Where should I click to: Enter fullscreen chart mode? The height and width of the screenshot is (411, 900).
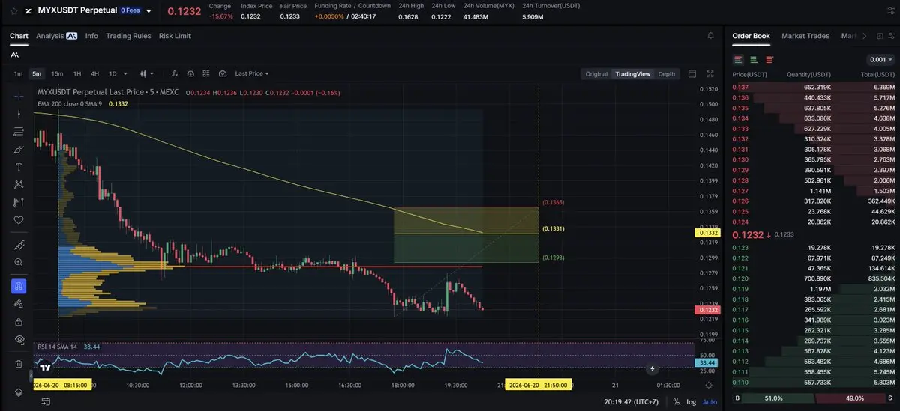[710, 73]
